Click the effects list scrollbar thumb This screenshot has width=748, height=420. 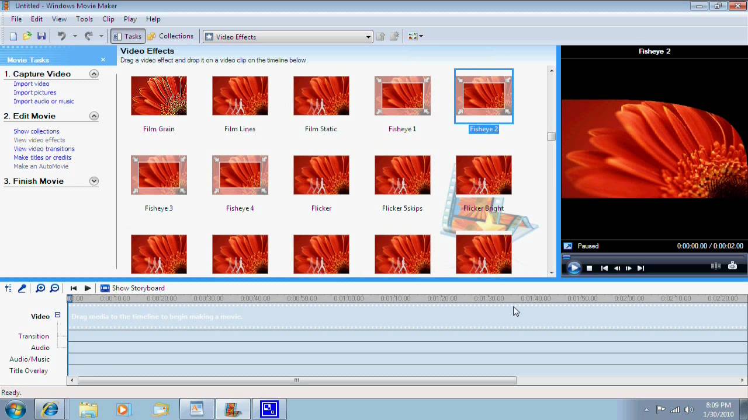pyautogui.click(x=551, y=136)
